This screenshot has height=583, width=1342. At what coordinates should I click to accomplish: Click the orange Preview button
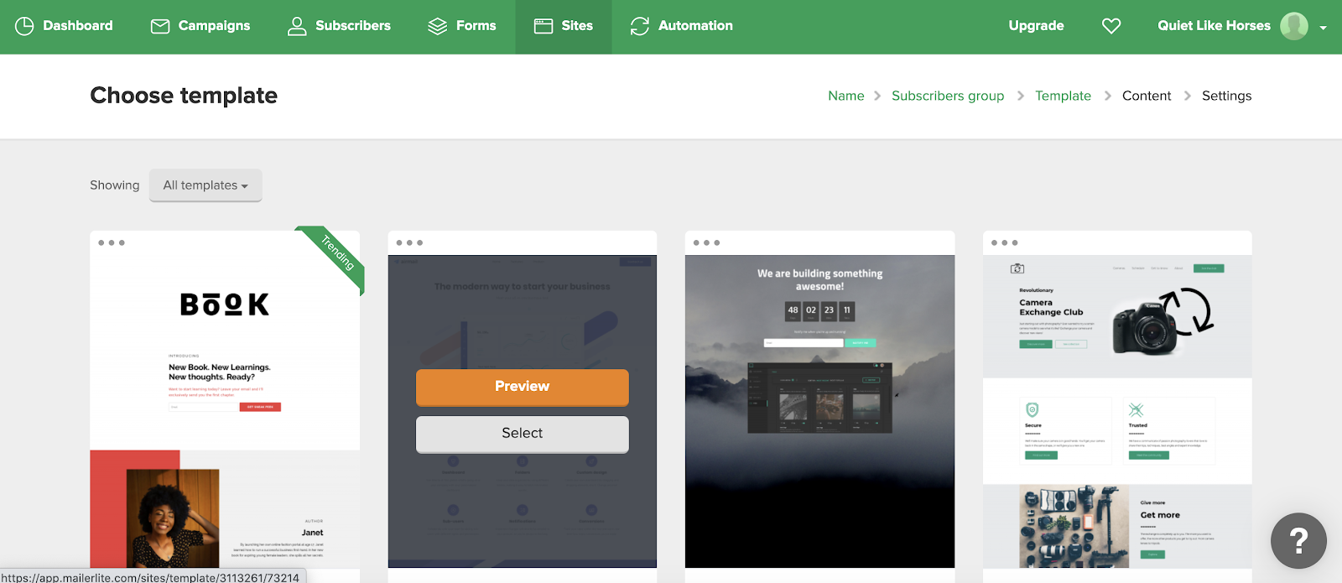tap(523, 387)
